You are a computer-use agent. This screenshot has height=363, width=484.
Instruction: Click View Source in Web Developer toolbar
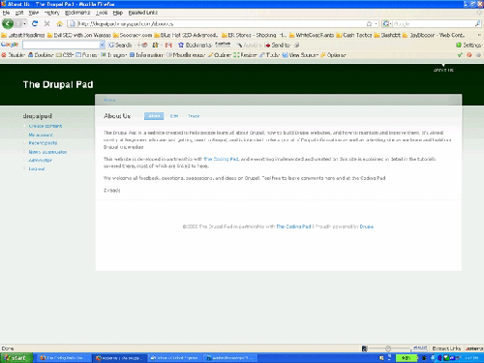(300, 55)
